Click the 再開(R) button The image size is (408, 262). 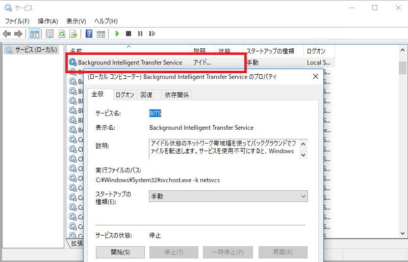(x=283, y=252)
